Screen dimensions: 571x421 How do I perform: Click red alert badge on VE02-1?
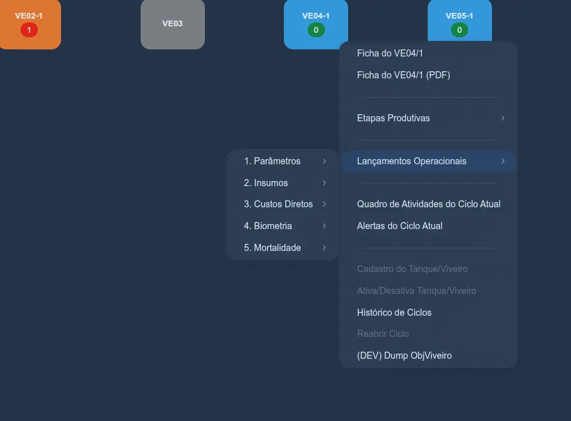(29, 30)
